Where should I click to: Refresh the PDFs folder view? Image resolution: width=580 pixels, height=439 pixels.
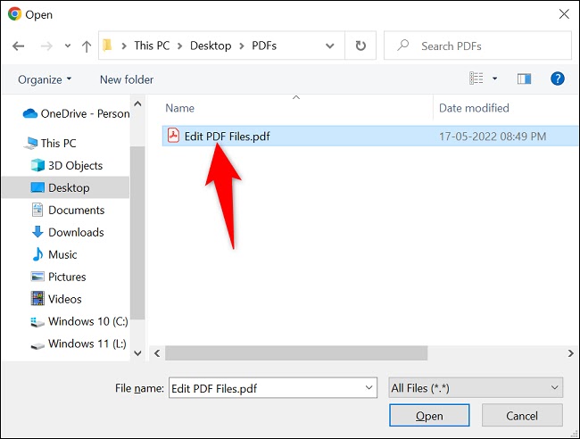point(360,46)
